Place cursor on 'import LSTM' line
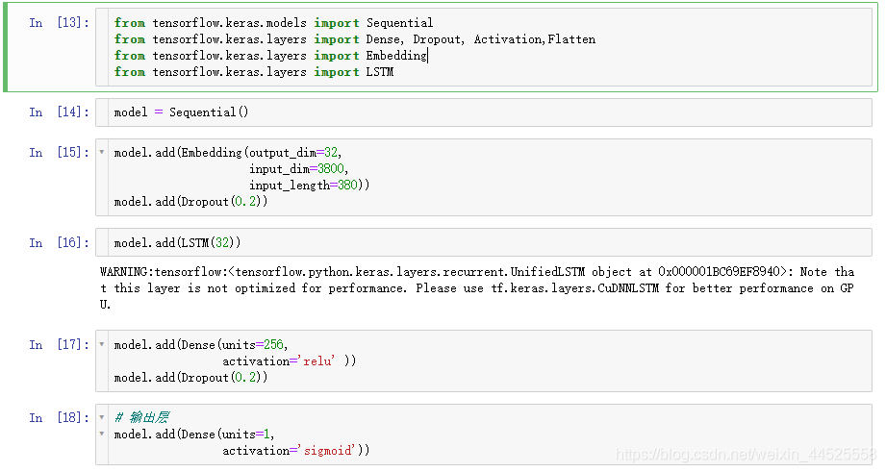This screenshot has width=886, height=472. coord(254,72)
